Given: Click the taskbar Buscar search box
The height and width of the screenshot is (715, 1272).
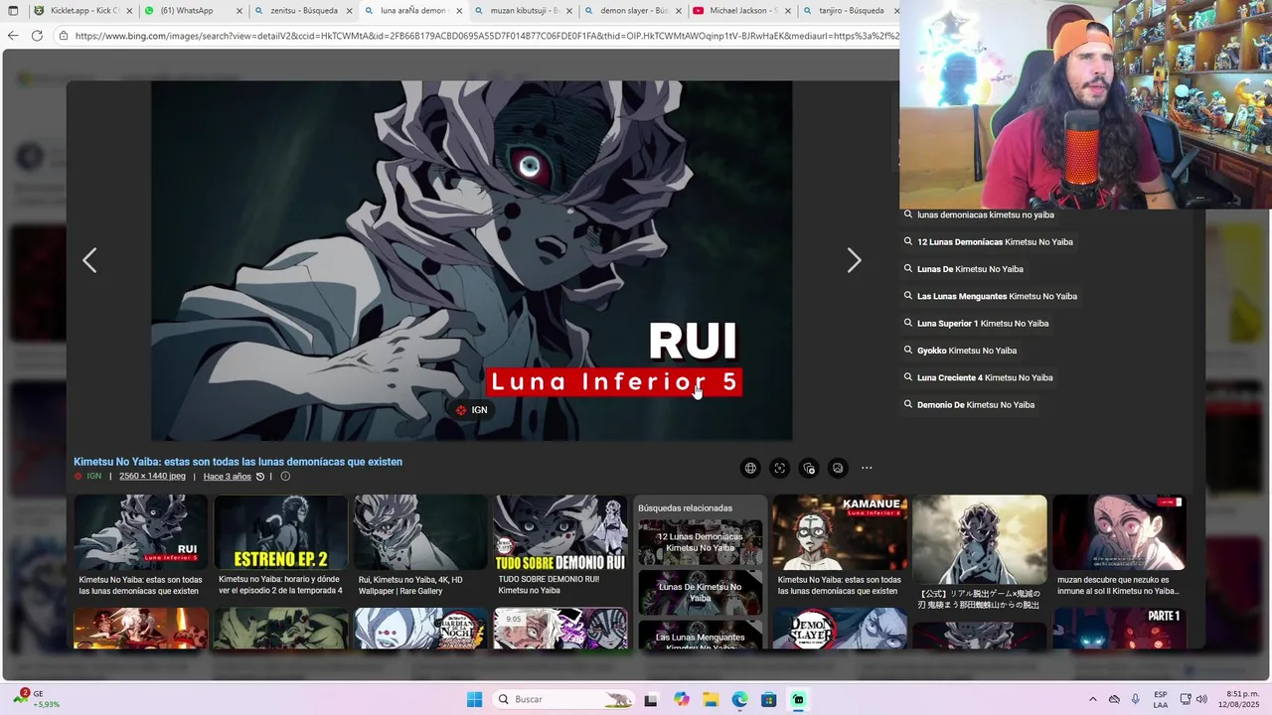Looking at the screenshot, I should (x=564, y=699).
